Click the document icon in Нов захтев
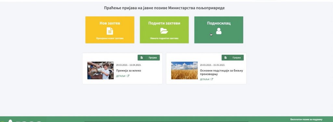Viewport: 333px width, 122px height. point(110,31)
